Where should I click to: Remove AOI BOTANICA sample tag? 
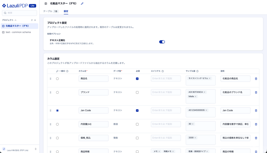coord(204,92)
